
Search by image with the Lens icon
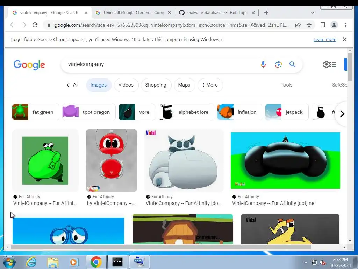278,64
